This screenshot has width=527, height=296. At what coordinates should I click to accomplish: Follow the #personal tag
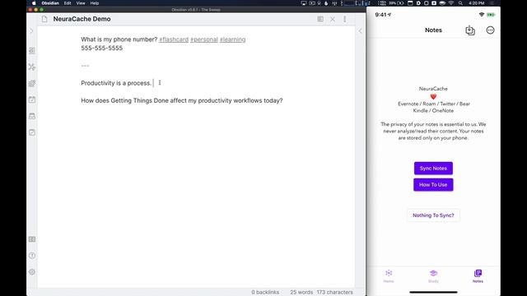pos(204,39)
